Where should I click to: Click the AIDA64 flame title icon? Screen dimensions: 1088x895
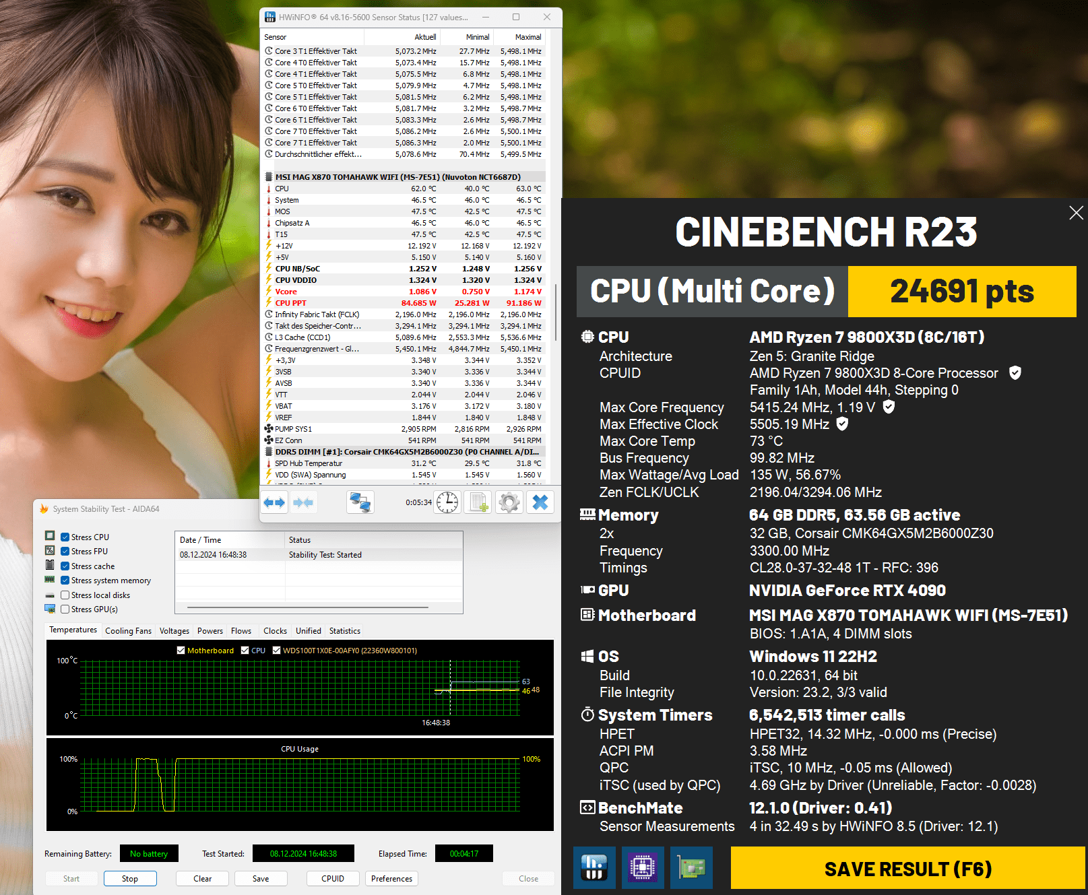(44, 509)
